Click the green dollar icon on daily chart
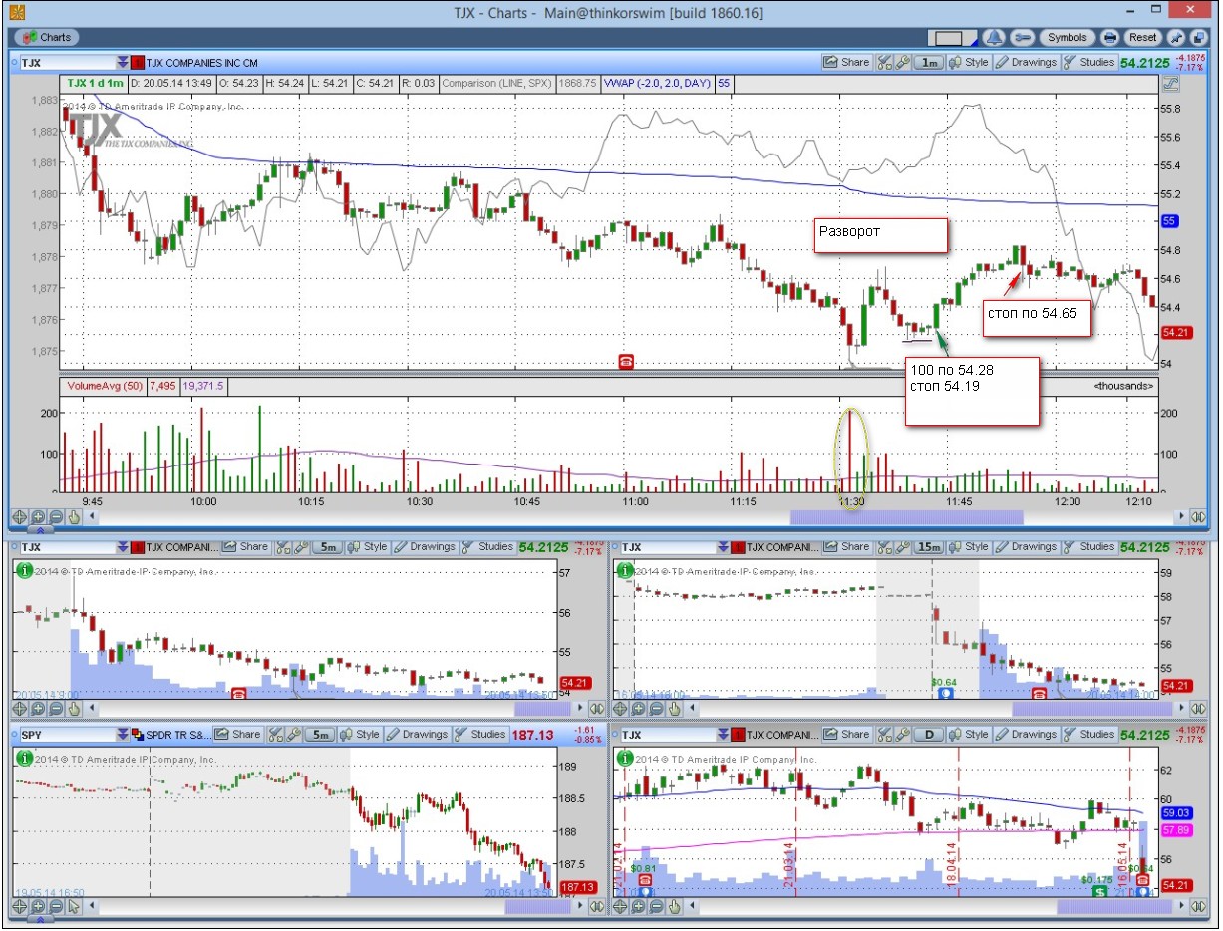 tap(1100, 890)
